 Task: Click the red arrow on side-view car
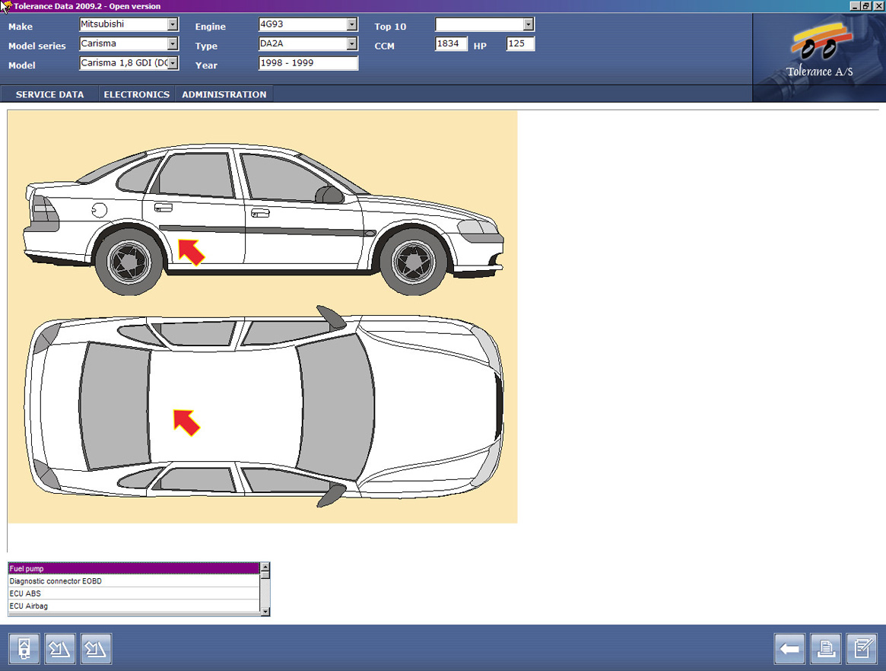[190, 251]
